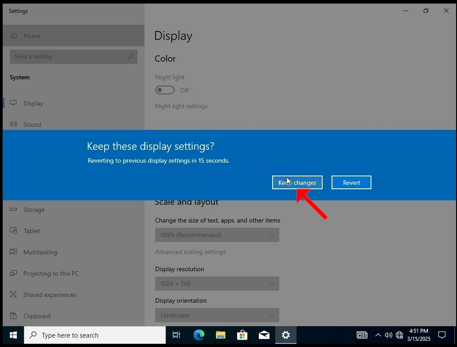Image resolution: width=457 pixels, height=347 pixels.
Task: Select Tablet in the sidebar
Action: point(73,231)
